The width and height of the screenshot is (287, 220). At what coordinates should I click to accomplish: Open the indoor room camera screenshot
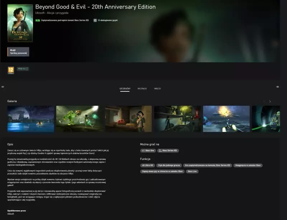point(128,119)
